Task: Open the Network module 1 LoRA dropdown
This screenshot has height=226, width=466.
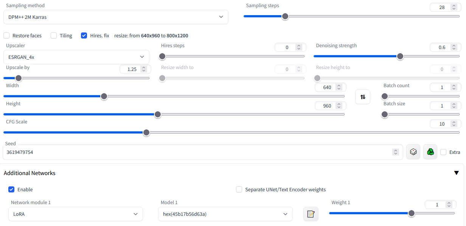Action: [76, 214]
